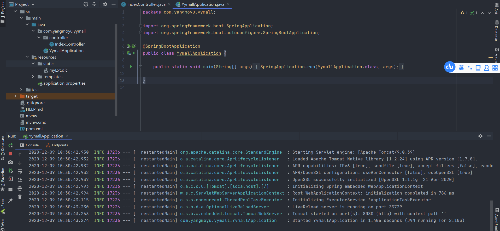Toggle soft-wrap in the console
The image size is (500, 231).
point(20,171)
